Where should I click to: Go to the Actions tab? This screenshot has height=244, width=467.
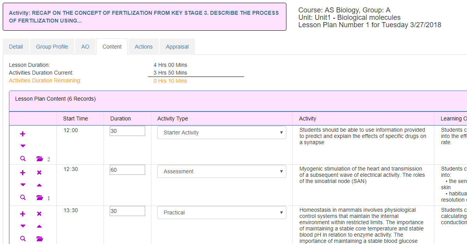click(x=144, y=47)
